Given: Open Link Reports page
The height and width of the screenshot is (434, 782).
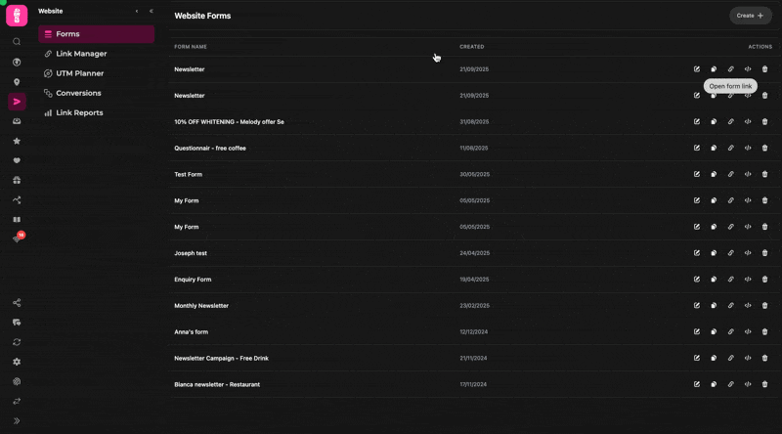Looking at the screenshot, I should click(79, 112).
